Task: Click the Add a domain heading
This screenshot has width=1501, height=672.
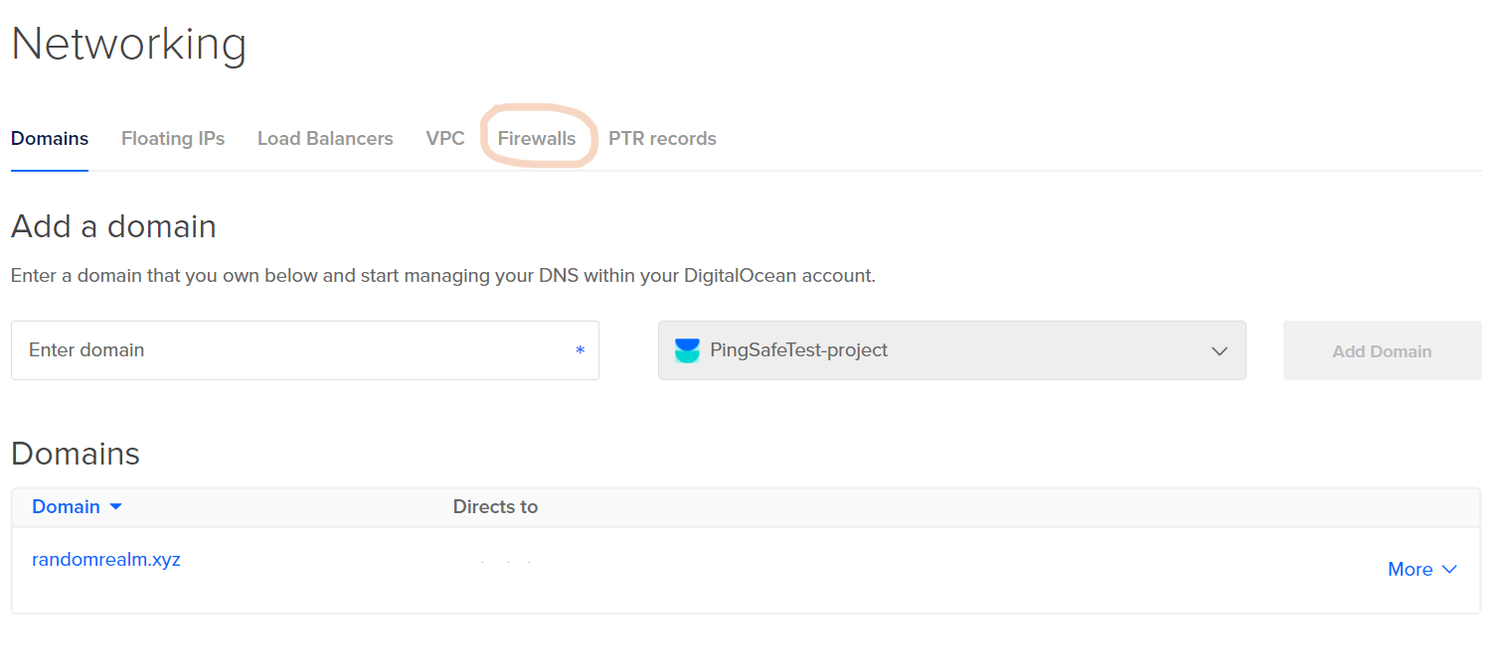Action: pyautogui.click(x=113, y=226)
